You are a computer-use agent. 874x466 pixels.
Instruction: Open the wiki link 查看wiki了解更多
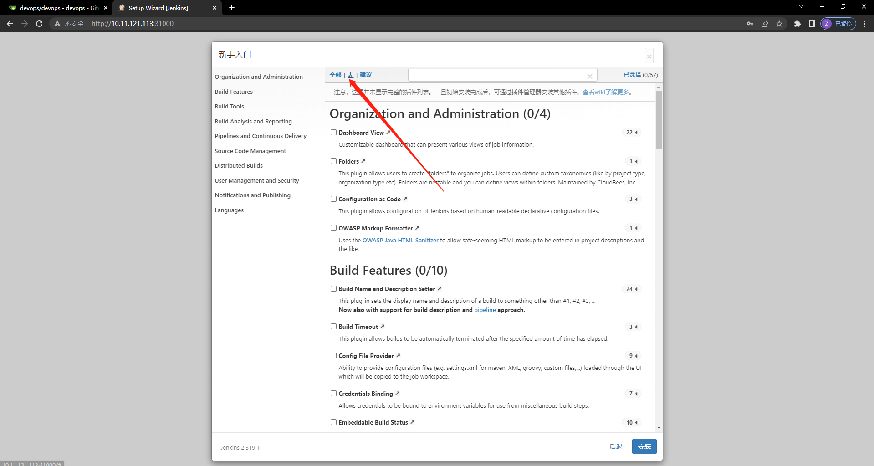pyautogui.click(x=606, y=92)
